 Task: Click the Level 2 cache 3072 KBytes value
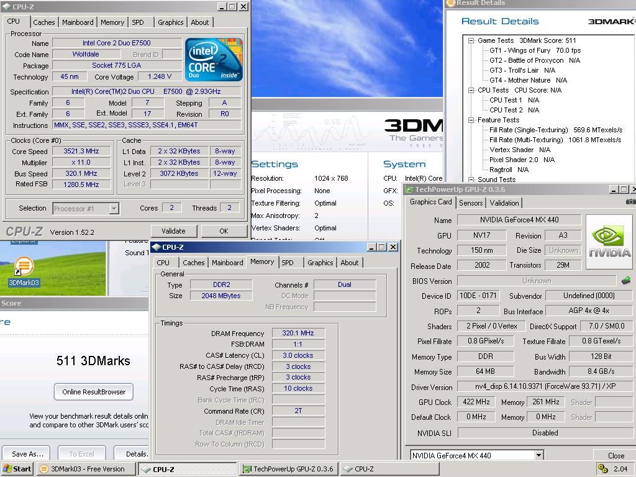click(x=179, y=174)
